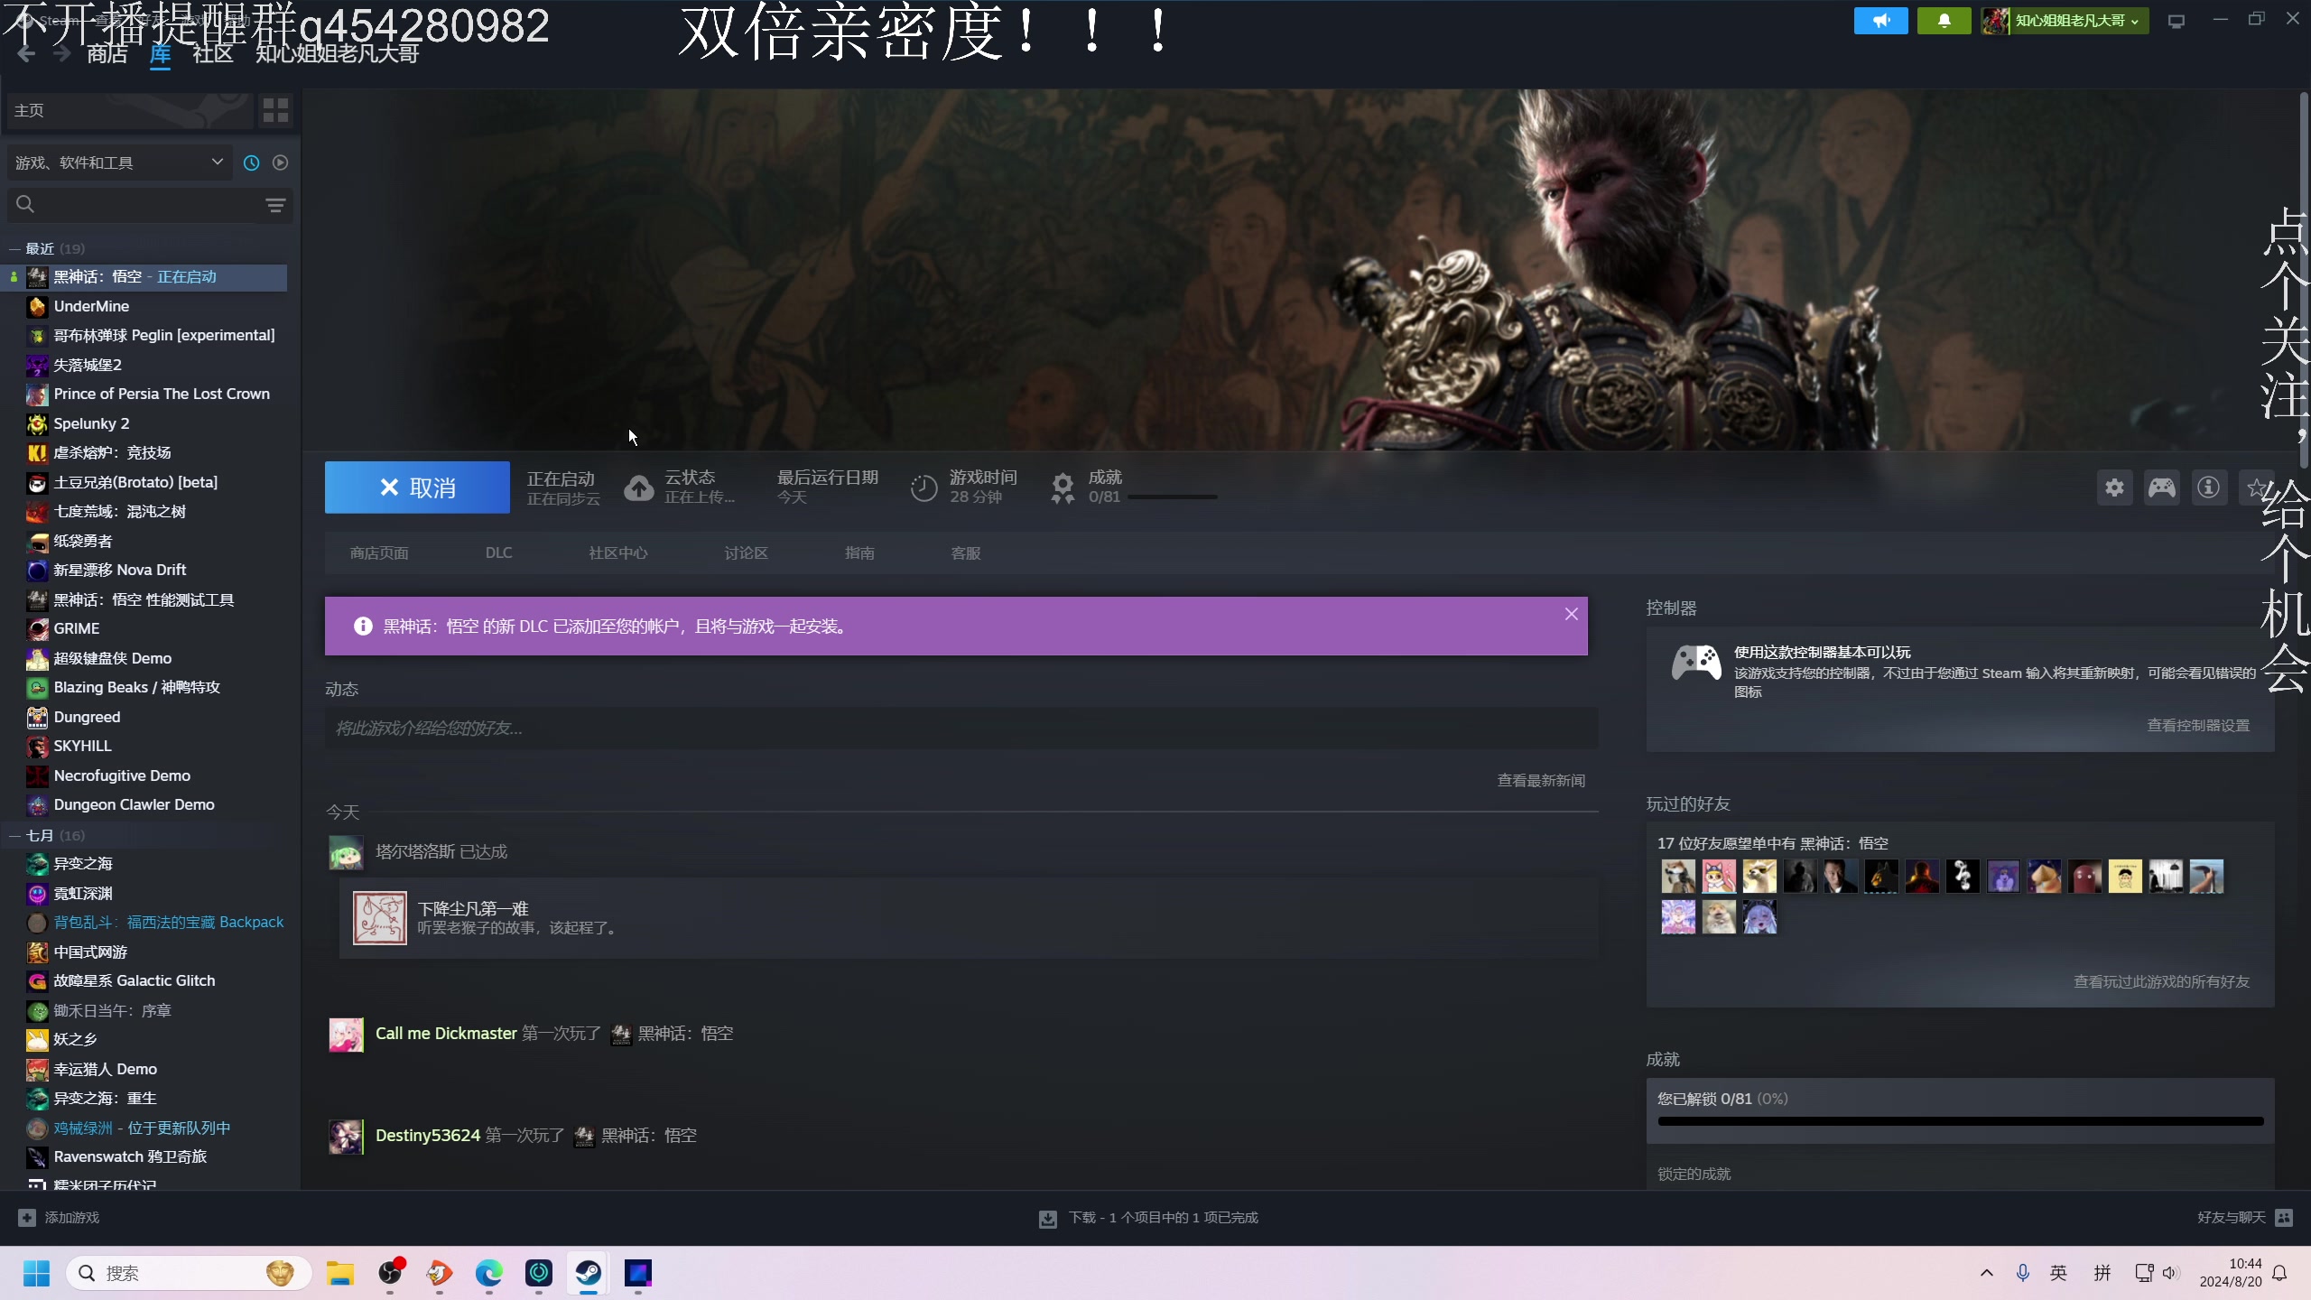Cancel the game launch with 取消
The height and width of the screenshot is (1300, 2311).
point(417,487)
